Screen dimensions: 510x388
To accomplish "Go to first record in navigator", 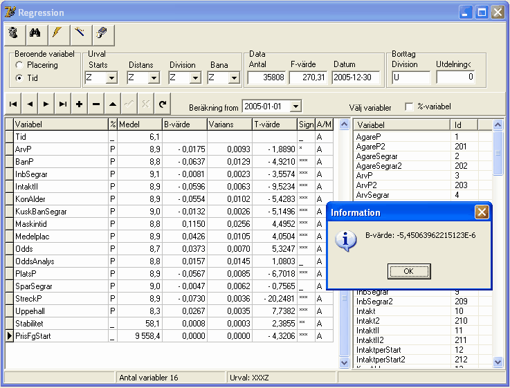I will (x=13, y=104).
